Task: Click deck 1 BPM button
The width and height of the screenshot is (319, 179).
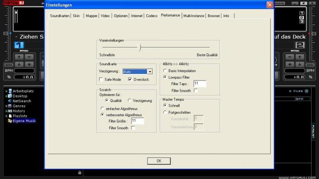Action: [x=9, y=65]
